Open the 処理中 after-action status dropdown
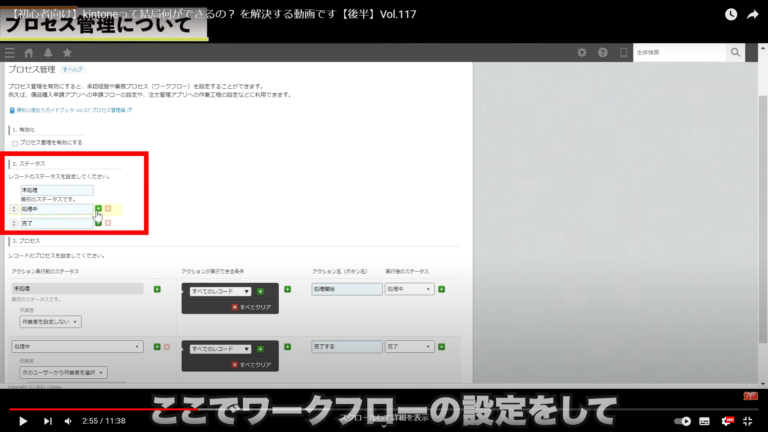The width and height of the screenshot is (768, 432). tap(409, 289)
